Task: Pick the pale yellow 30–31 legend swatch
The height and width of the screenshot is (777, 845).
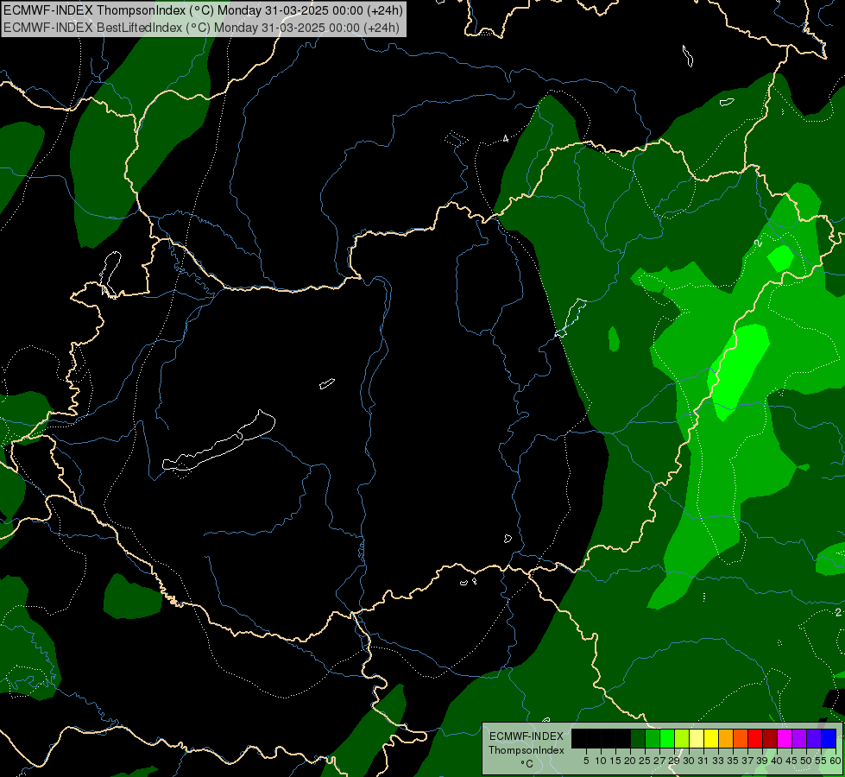Action: [x=697, y=738]
